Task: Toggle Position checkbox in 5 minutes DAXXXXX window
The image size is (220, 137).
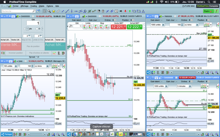Action: click(209, 81)
